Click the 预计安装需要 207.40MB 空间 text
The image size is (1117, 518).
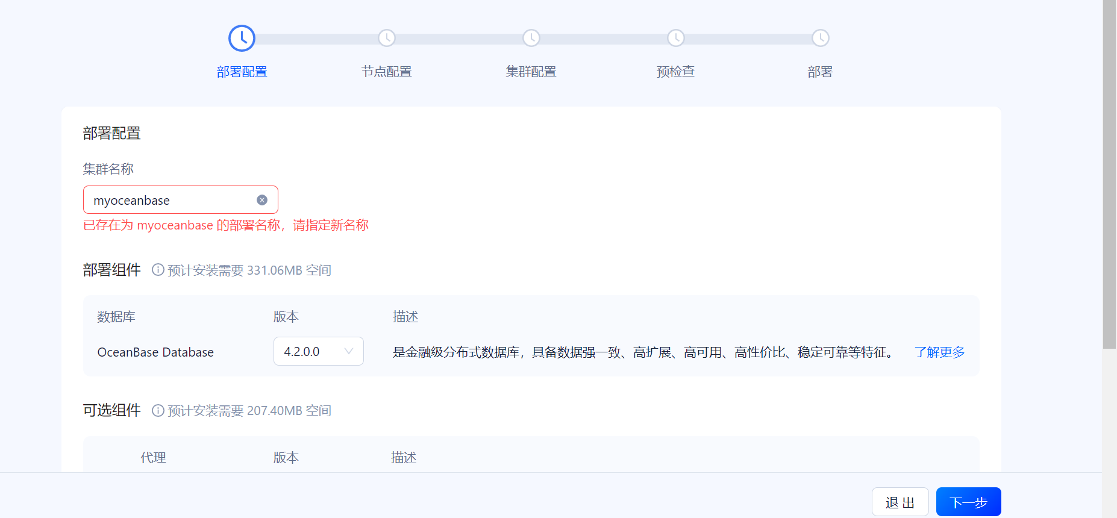click(249, 411)
